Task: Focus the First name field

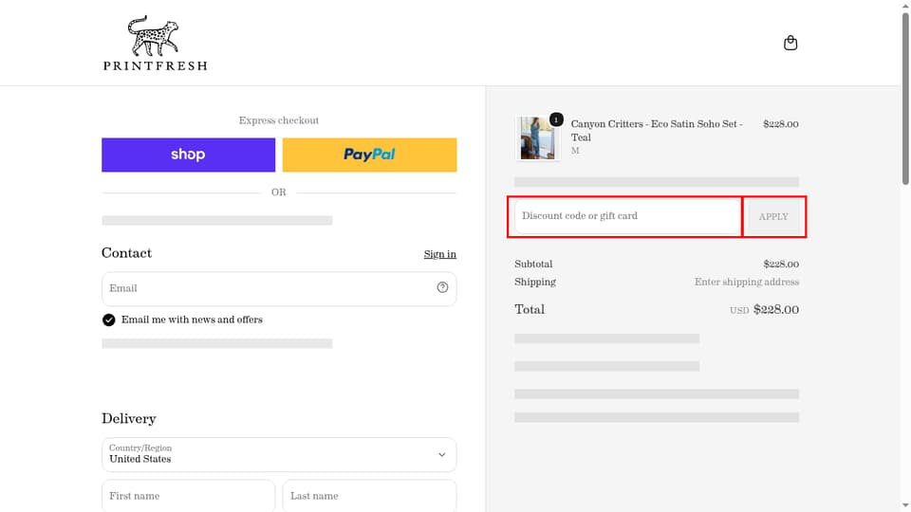Action: coord(188,496)
